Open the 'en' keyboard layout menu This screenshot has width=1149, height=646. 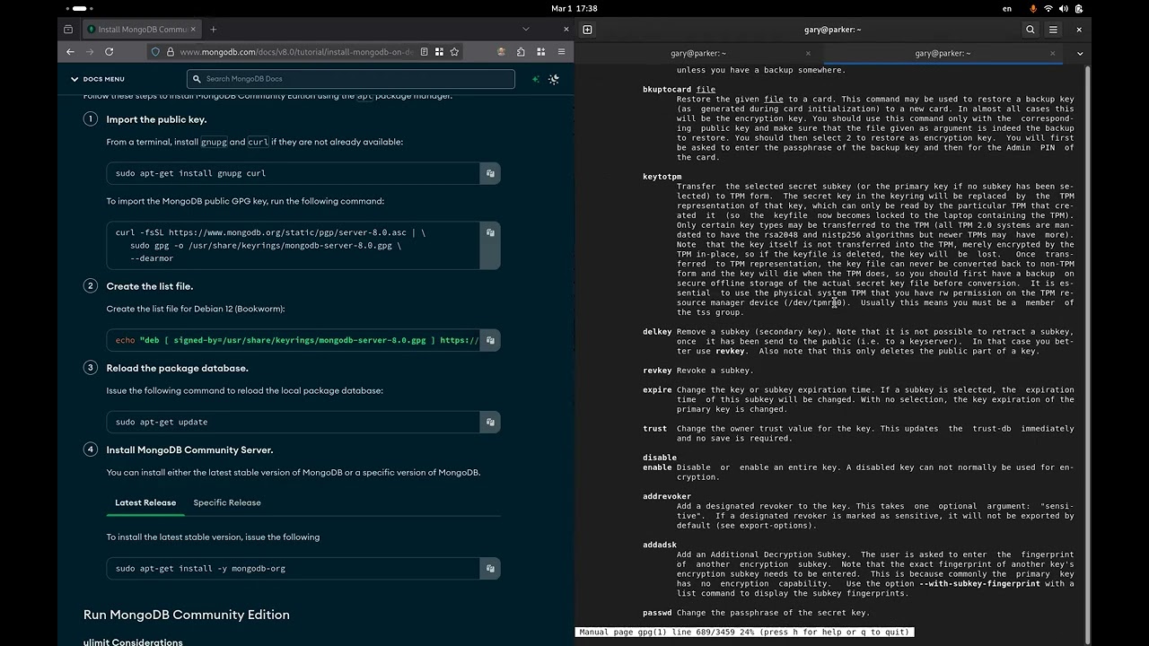pos(1007,8)
